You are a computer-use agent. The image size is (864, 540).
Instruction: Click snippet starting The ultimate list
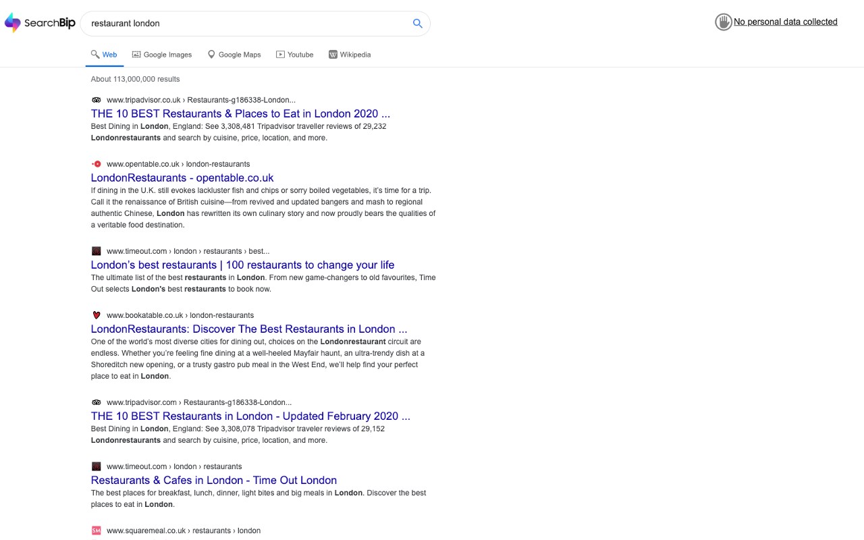pos(263,283)
